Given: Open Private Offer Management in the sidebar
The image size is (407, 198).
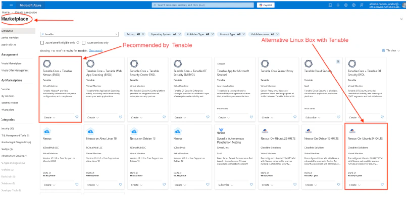Looking at the screenshot, I should (15, 71).
